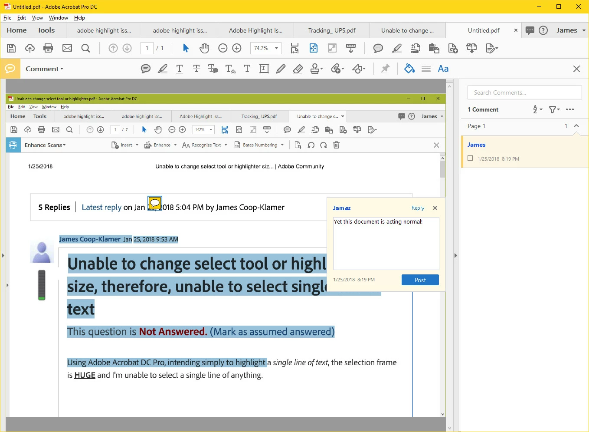The width and height of the screenshot is (589, 432).
Task: Close the Comment toolbar with the X
Action: (576, 69)
